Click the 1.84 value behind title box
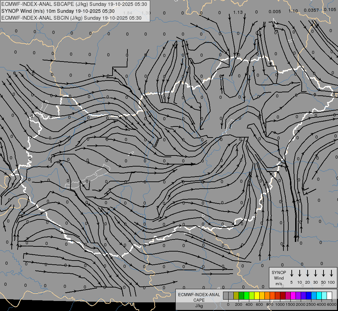 (x=128, y=13)
